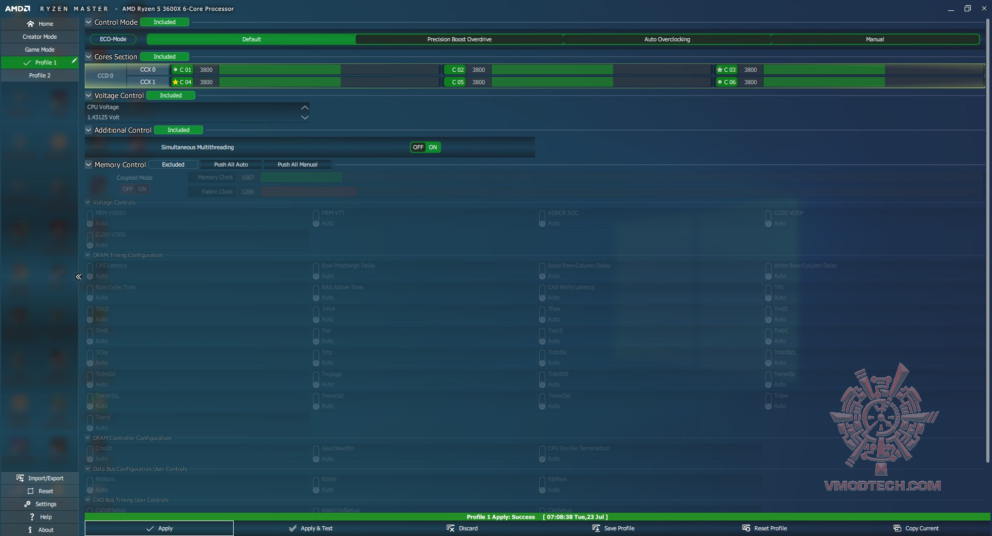The image size is (992, 536).
Task: Collapse the Cores Section chevron
Action: pos(88,57)
